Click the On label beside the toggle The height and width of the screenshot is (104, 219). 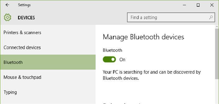pyautogui.click(x=122, y=60)
